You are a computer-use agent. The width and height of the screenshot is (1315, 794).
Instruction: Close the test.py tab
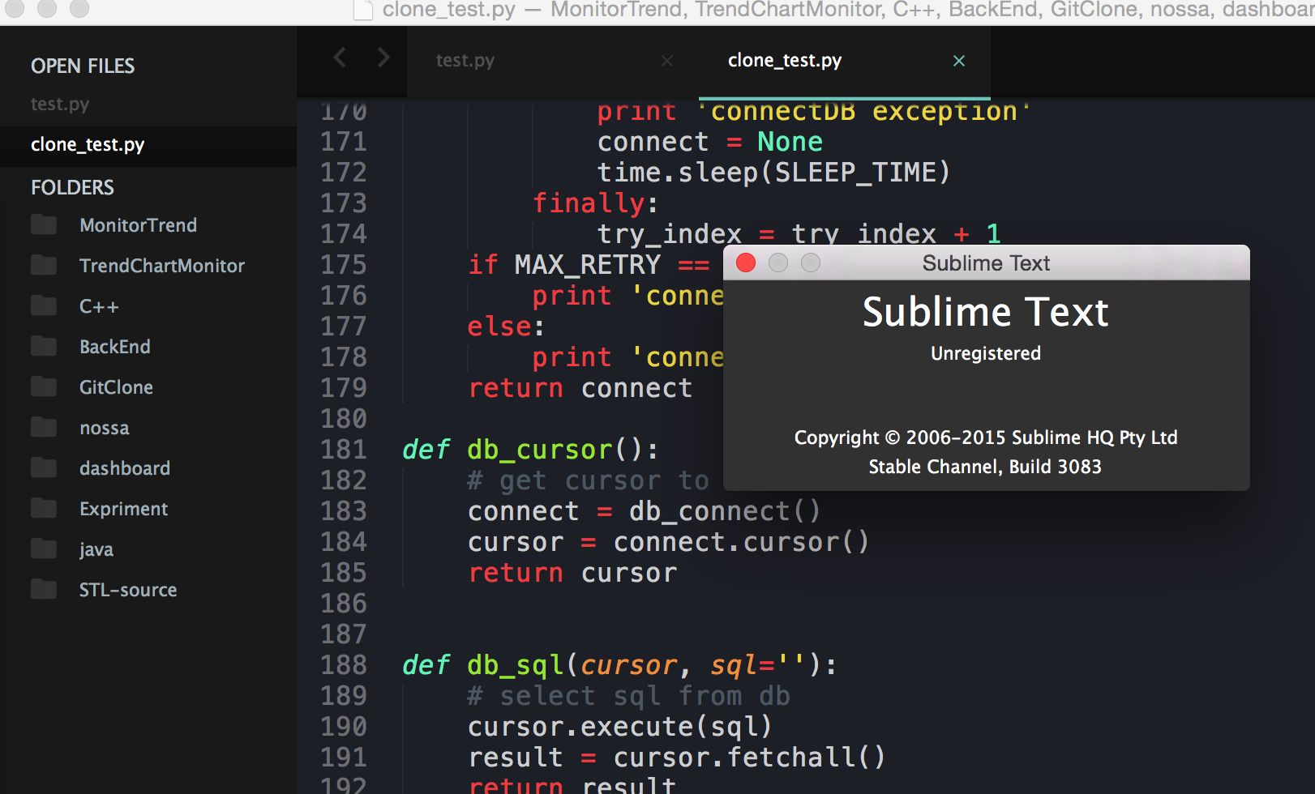[x=666, y=61]
